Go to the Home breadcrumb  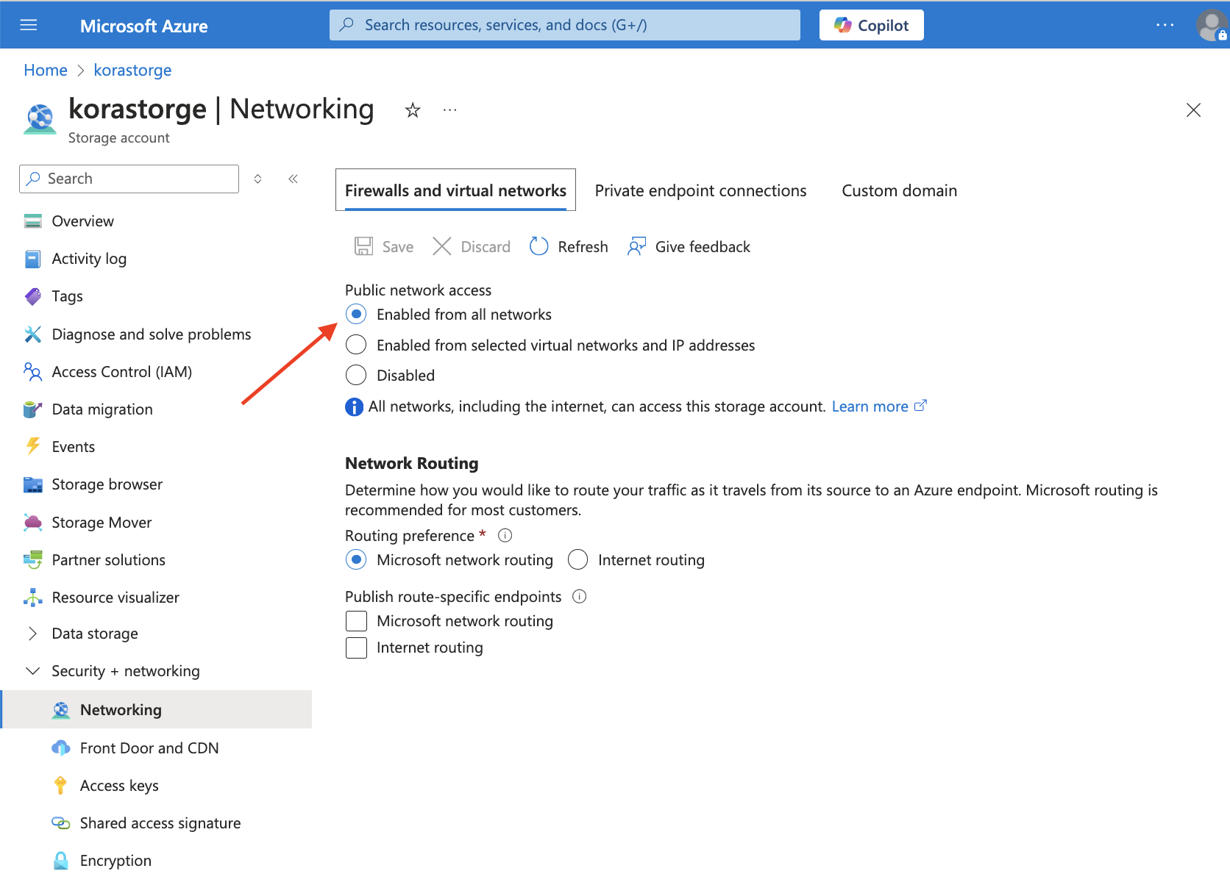tap(46, 70)
